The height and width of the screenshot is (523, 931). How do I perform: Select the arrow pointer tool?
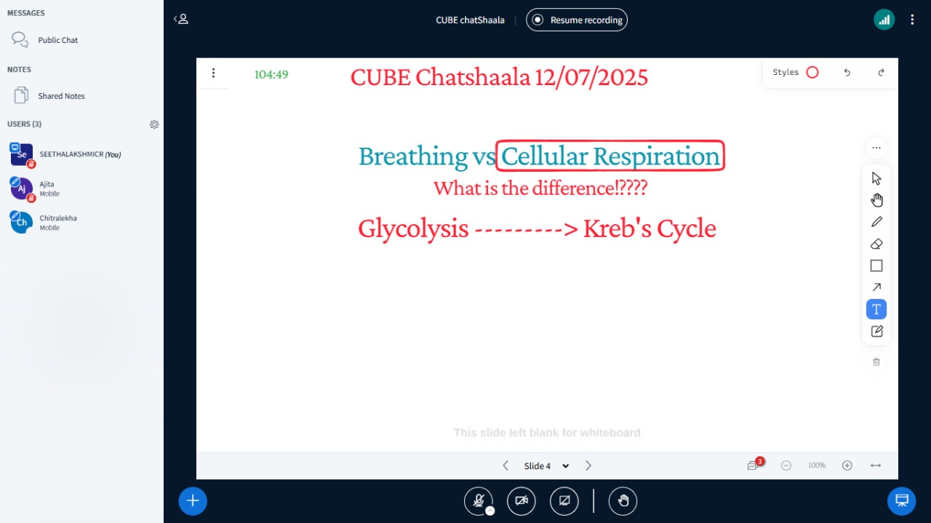[876, 178]
